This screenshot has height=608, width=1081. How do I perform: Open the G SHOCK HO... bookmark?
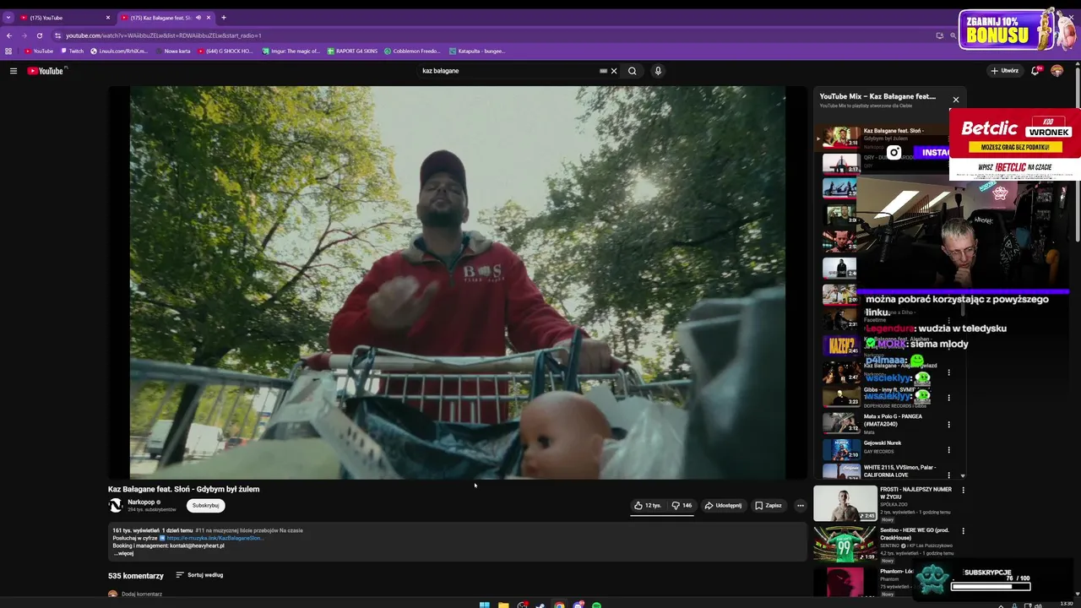click(225, 51)
